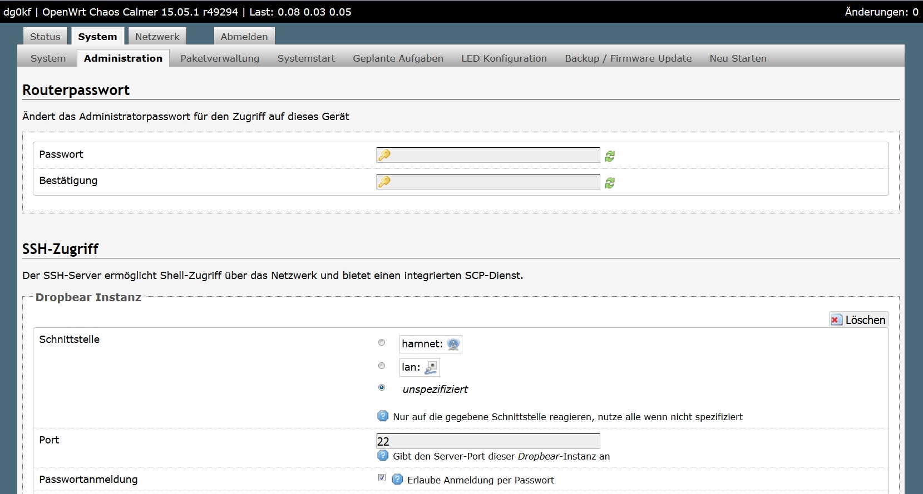
Task: Click the red X icon on Löschen
Action: pyautogui.click(x=836, y=320)
